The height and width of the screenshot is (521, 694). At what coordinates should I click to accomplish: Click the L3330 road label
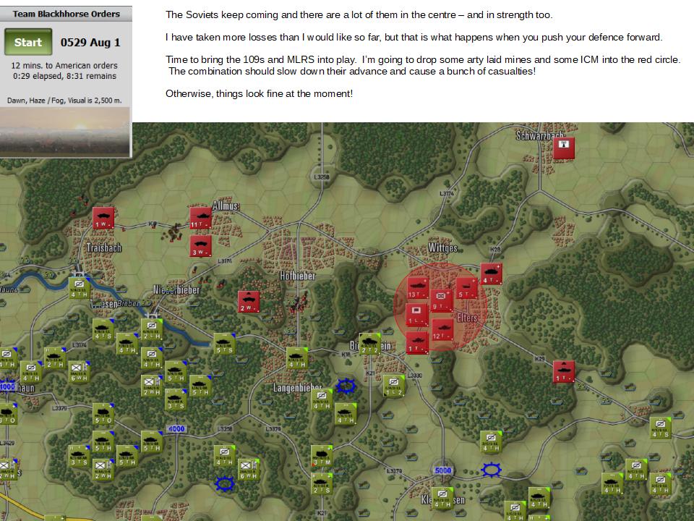[415, 376]
